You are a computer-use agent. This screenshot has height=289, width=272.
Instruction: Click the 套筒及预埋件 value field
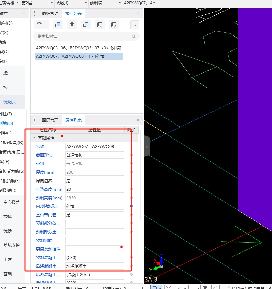click(95, 249)
